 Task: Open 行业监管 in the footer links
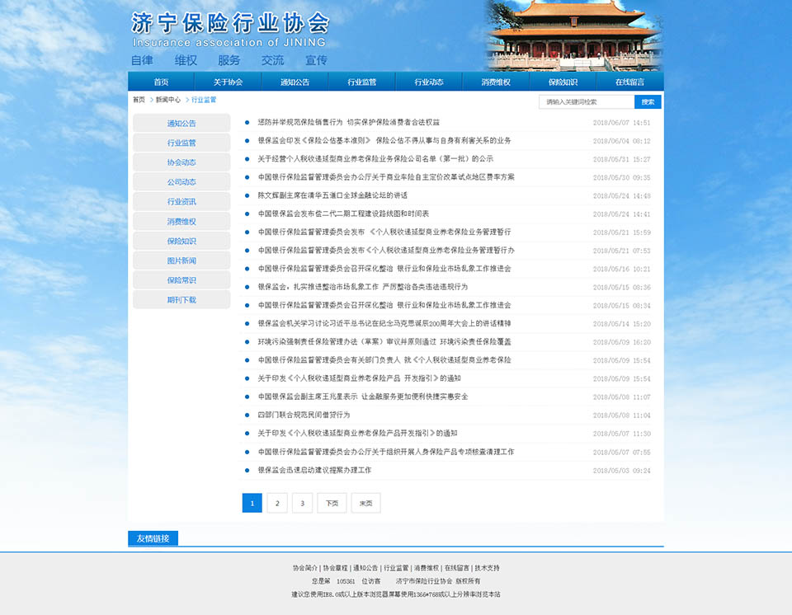click(396, 568)
